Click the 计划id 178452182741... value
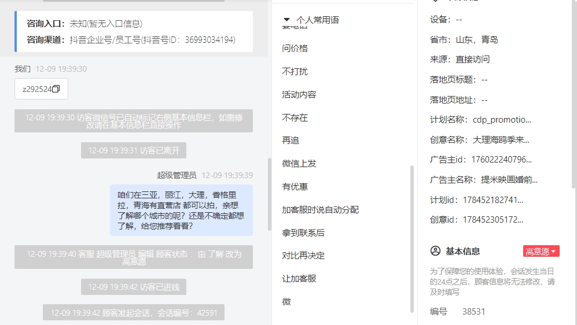Viewport: 577px width, 325px height. [x=493, y=200]
